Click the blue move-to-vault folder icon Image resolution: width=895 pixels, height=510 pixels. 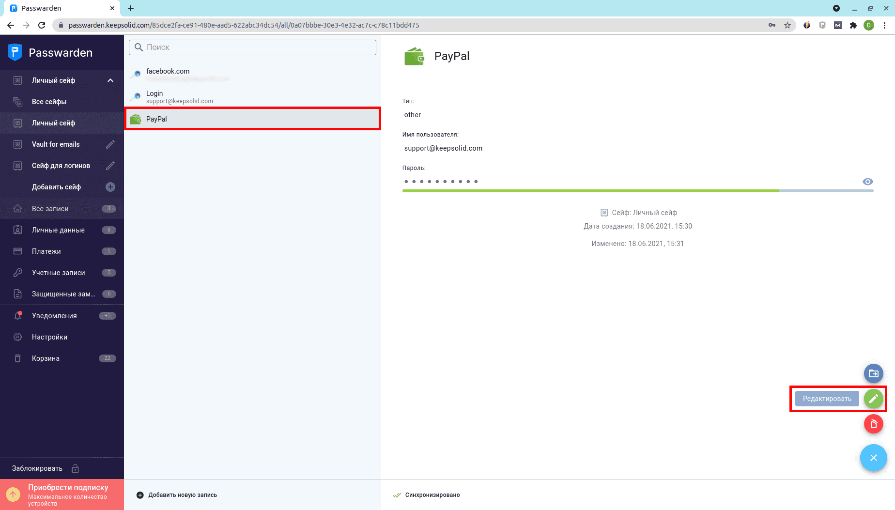pos(873,373)
